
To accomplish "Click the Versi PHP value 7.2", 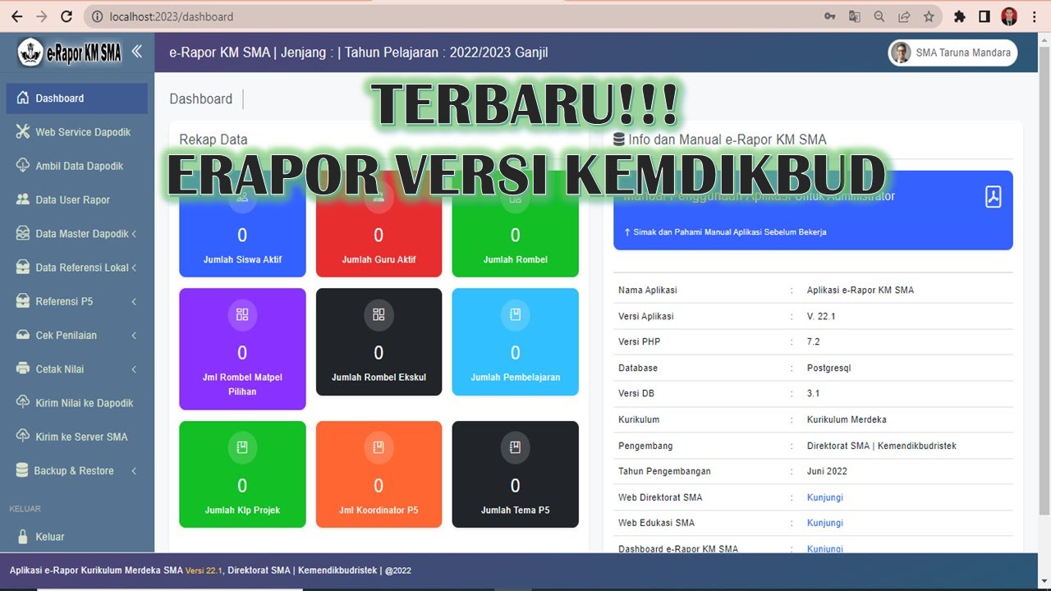I will click(x=813, y=341).
